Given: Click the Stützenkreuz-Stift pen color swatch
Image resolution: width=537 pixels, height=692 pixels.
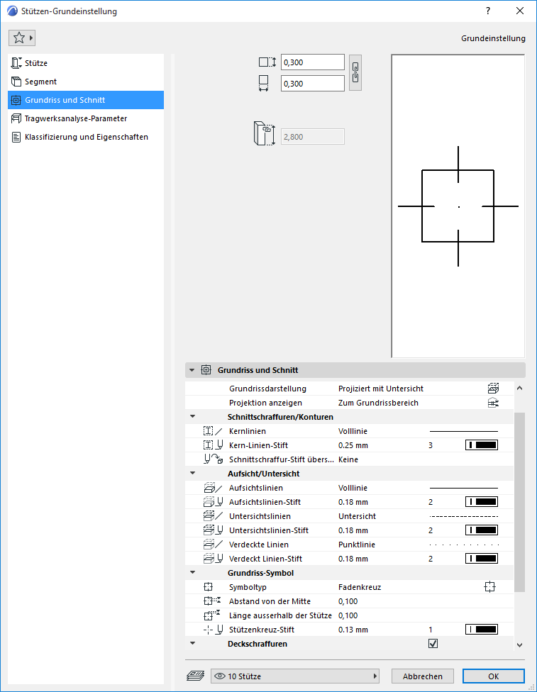Looking at the screenshot, I should click(x=482, y=630).
